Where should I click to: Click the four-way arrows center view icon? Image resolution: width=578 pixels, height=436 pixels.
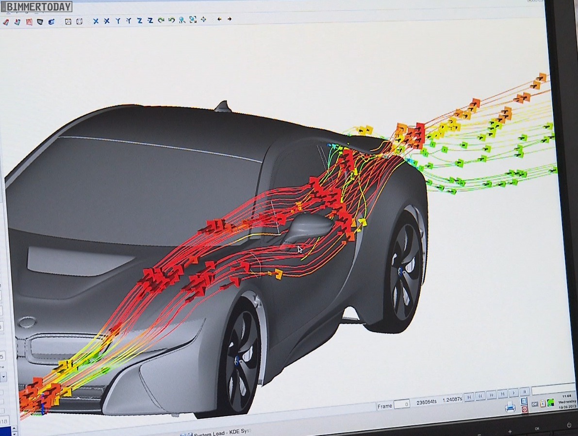(203, 20)
